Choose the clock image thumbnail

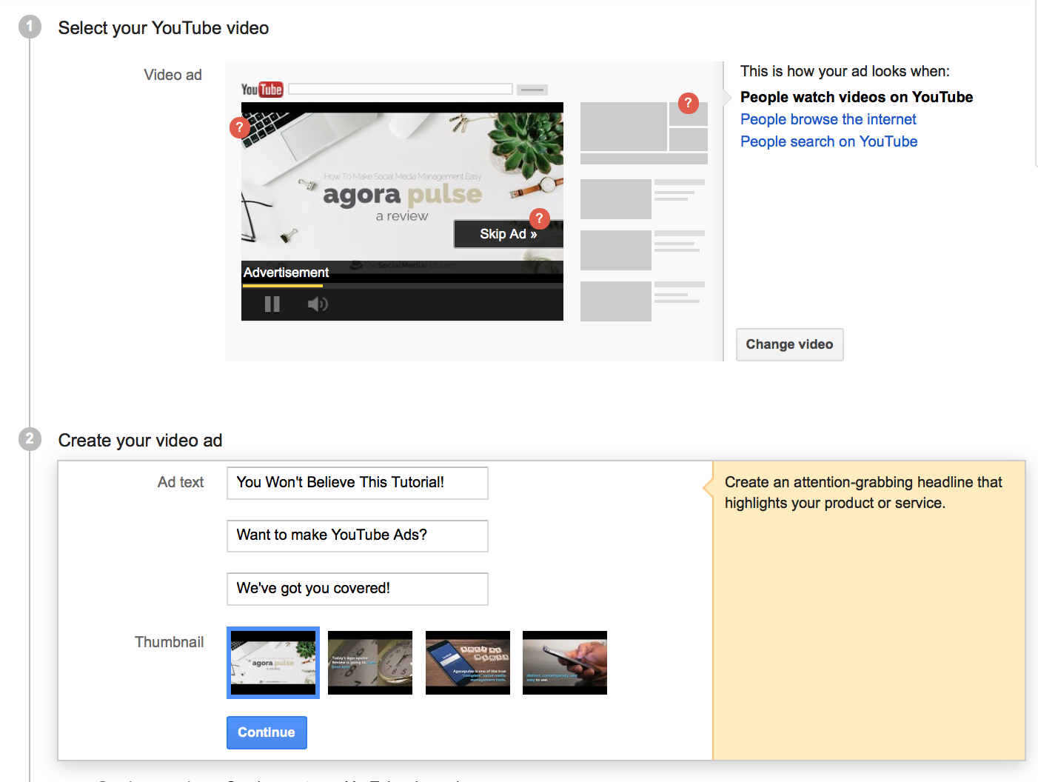click(370, 663)
